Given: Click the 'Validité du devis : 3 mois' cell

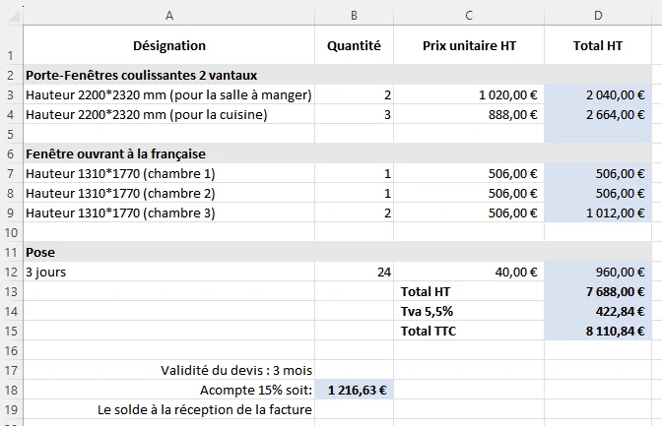Looking at the screenshot, I should pyautogui.click(x=169, y=370).
